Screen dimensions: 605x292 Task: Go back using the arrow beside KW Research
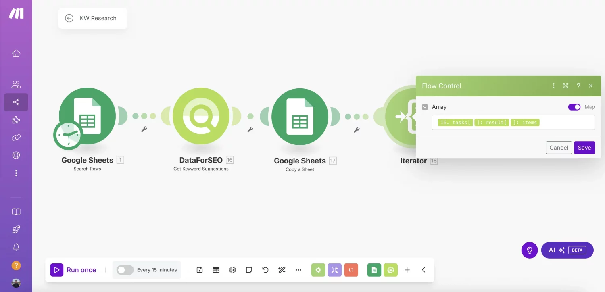tap(69, 18)
